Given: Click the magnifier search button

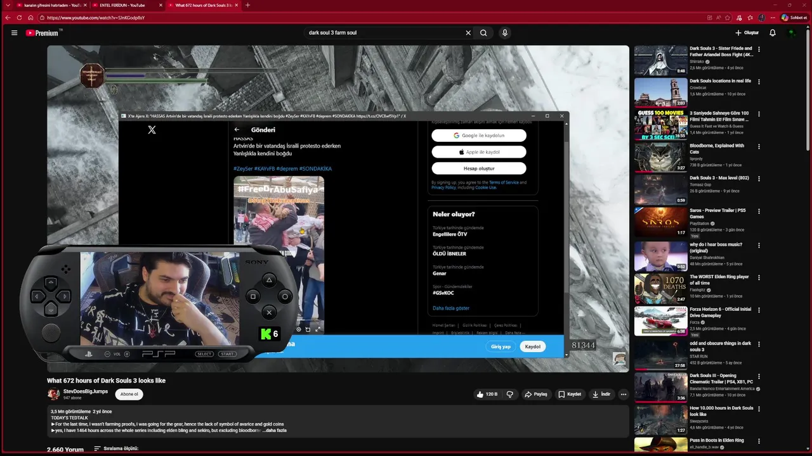Looking at the screenshot, I should pyautogui.click(x=483, y=33).
